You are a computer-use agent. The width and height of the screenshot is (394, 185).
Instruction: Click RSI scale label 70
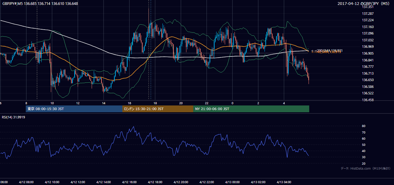364,132
